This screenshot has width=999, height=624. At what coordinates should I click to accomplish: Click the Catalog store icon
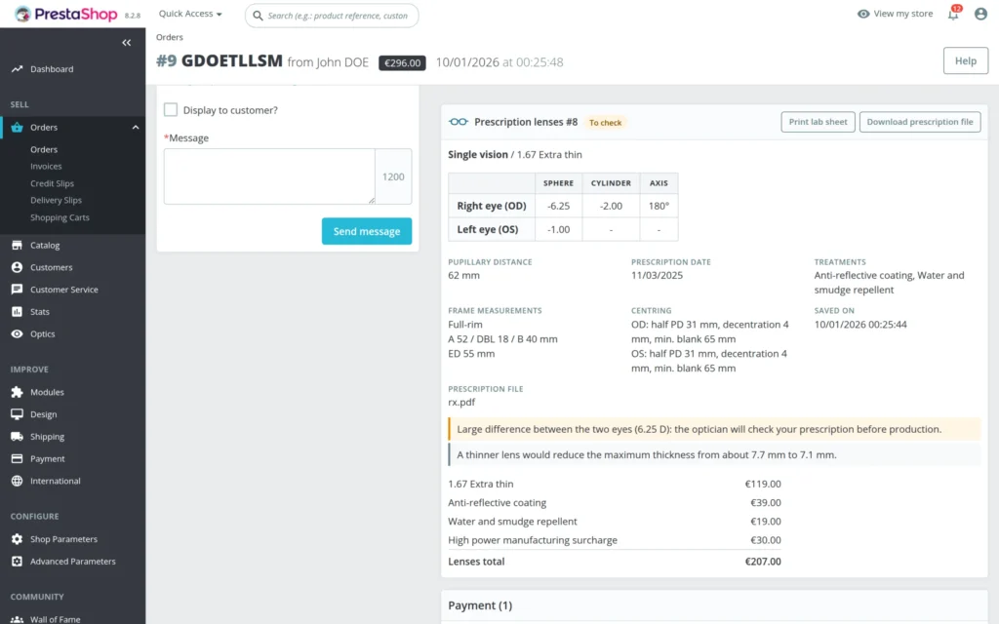(17, 245)
